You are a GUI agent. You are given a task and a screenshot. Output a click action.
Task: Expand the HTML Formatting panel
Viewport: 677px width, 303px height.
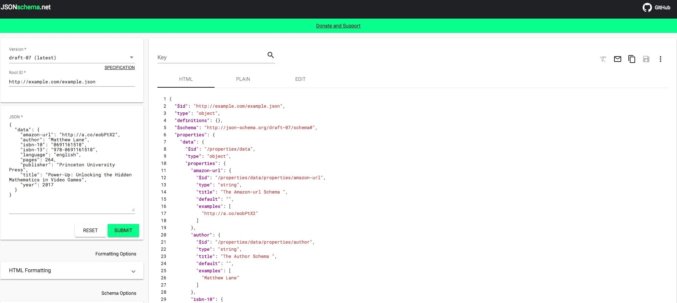coord(72,270)
